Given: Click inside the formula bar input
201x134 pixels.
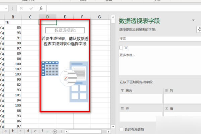Looking at the screenshot, I should (x=124, y=8).
